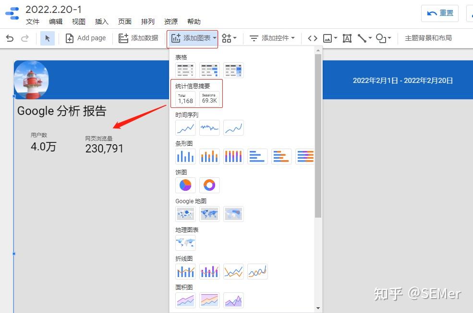Viewport: 473px width, 313px height.
Task: Expand the line tool dropdown arrow
Action: tap(371, 38)
